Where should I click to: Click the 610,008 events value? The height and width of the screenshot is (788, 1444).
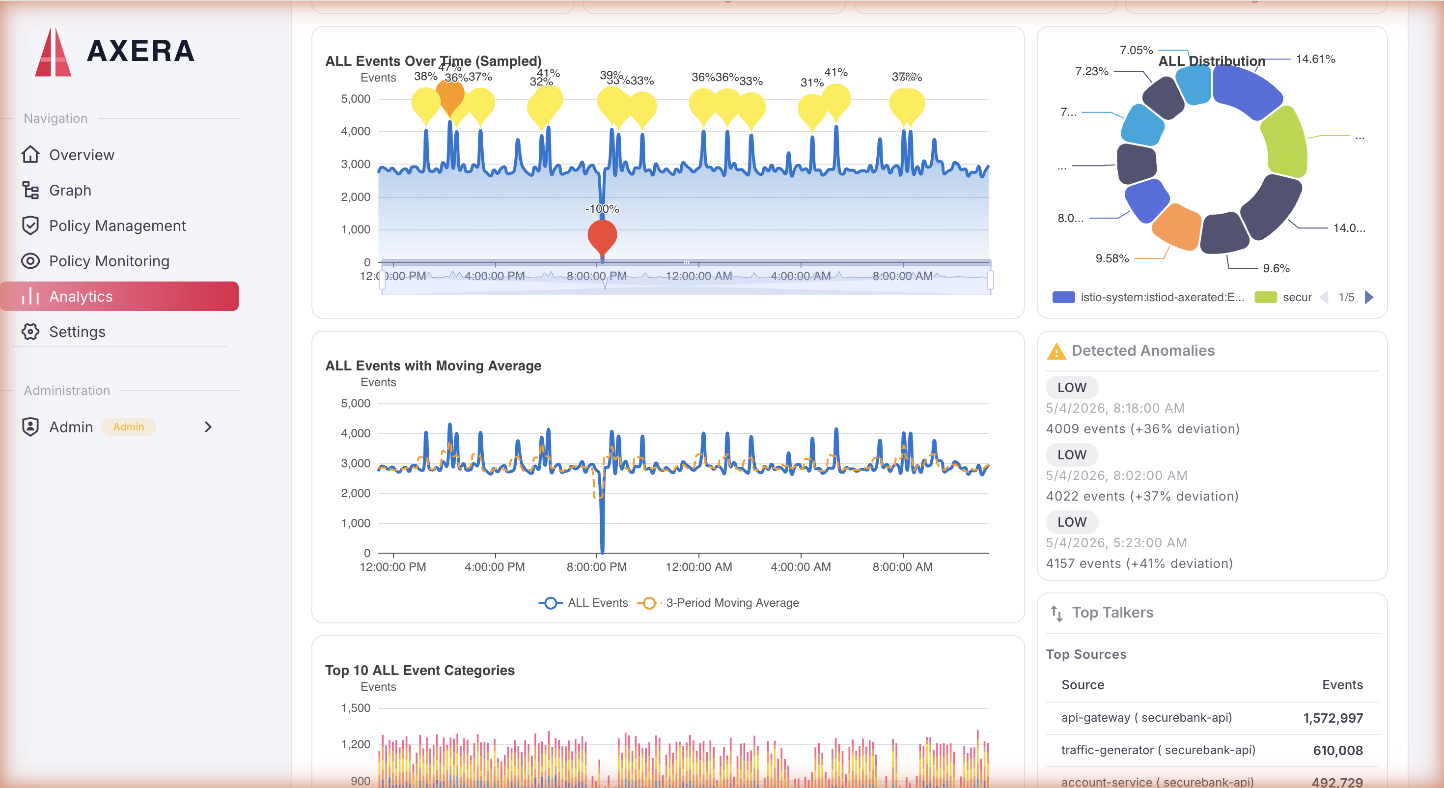(x=1337, y=751)
